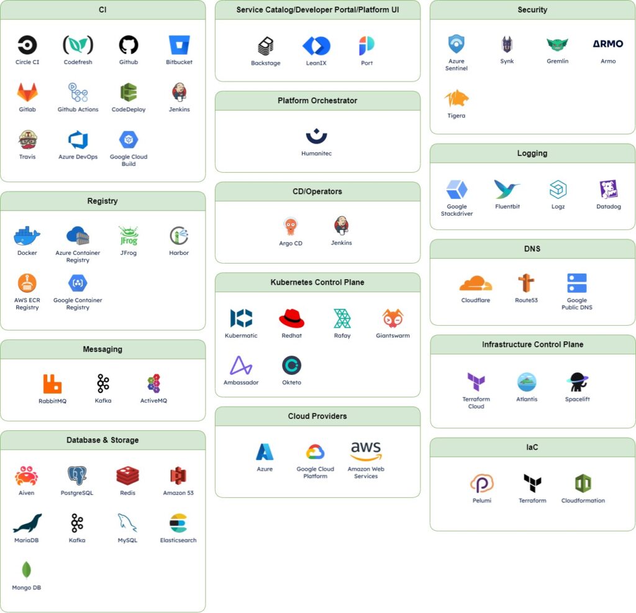Select the Tigera tiger icon
Image resolution: width=636 pixels, height=613 pixels.
pyautogui.click(x=457, y=98)
